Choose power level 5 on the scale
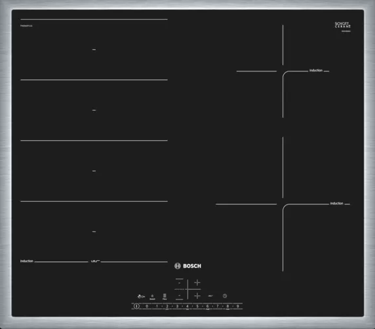The width and height of the screenshot is (375, 329). pos(197,306)
